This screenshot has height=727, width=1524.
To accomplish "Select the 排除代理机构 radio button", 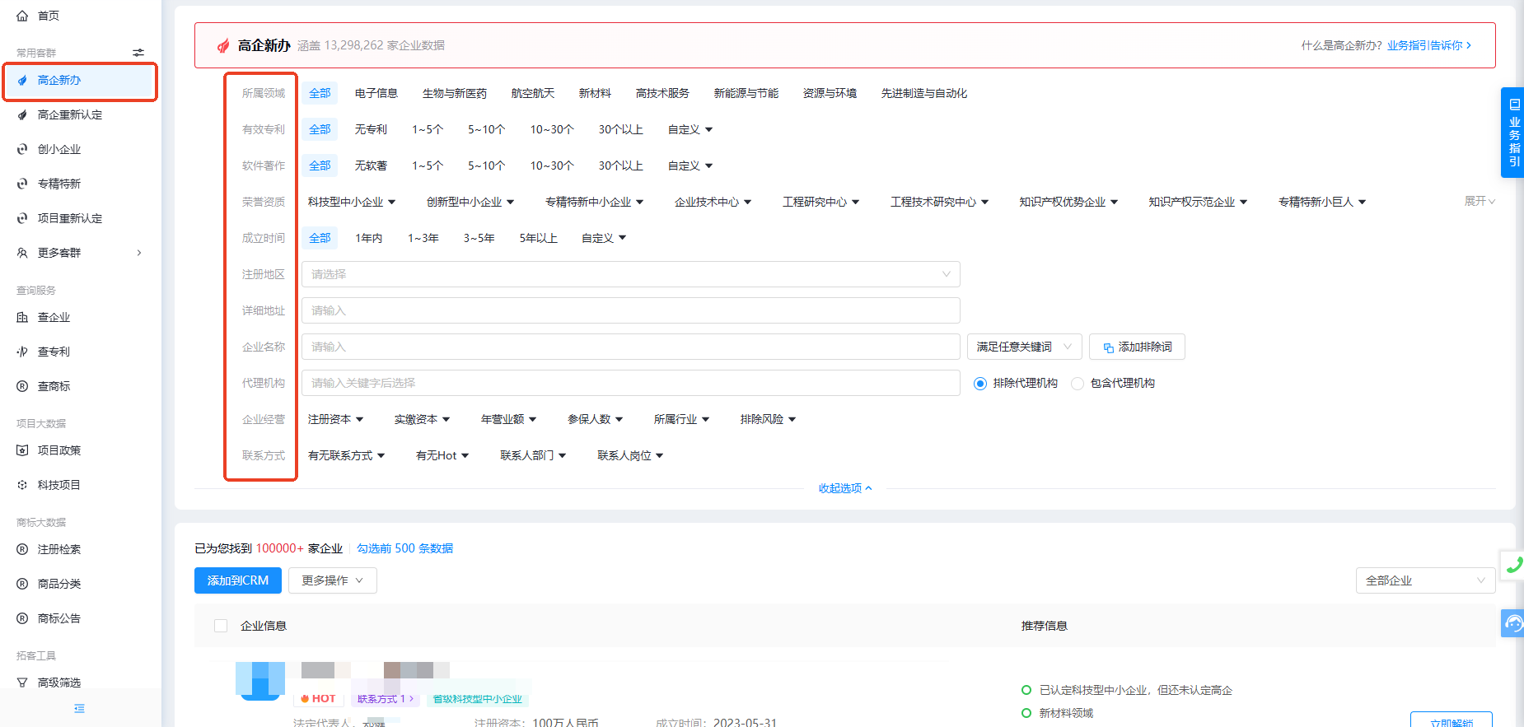I will pos(980,384).
